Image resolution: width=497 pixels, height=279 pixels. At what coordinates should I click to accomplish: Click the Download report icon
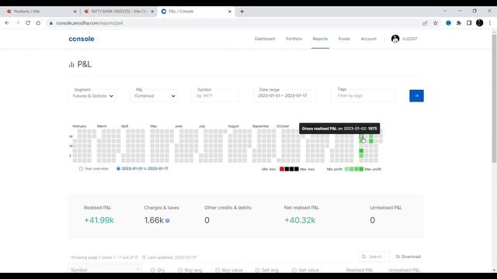tap(398, 257)
